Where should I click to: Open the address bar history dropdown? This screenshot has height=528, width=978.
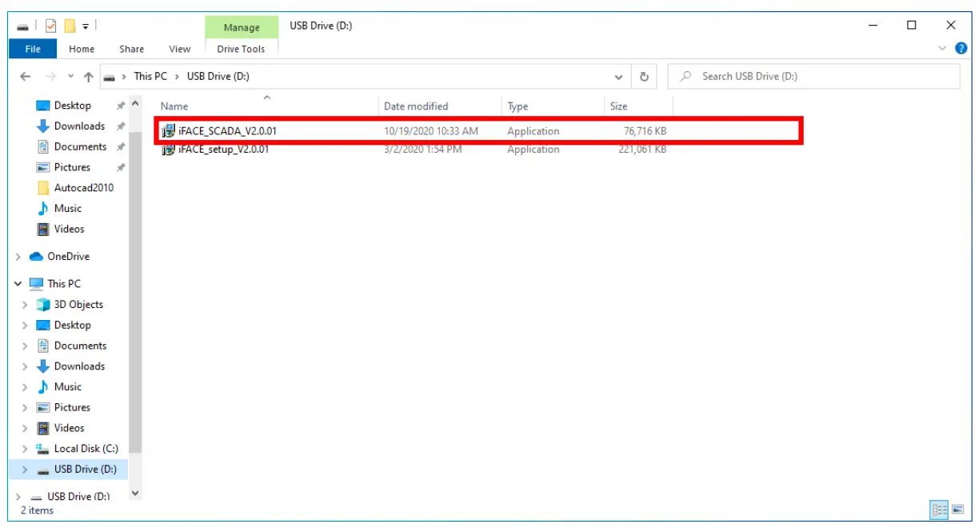click(619, 77)
